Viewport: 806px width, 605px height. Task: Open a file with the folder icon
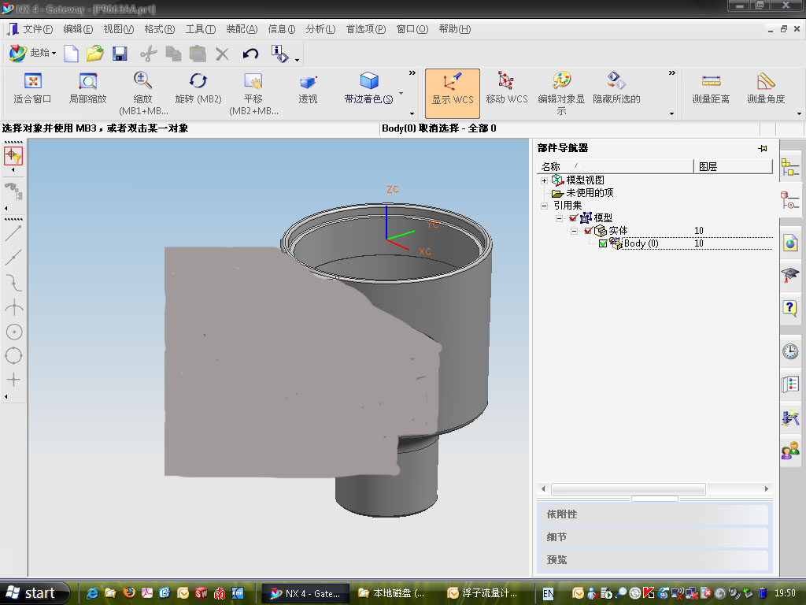pyautogui.click(x=95, y=54)
